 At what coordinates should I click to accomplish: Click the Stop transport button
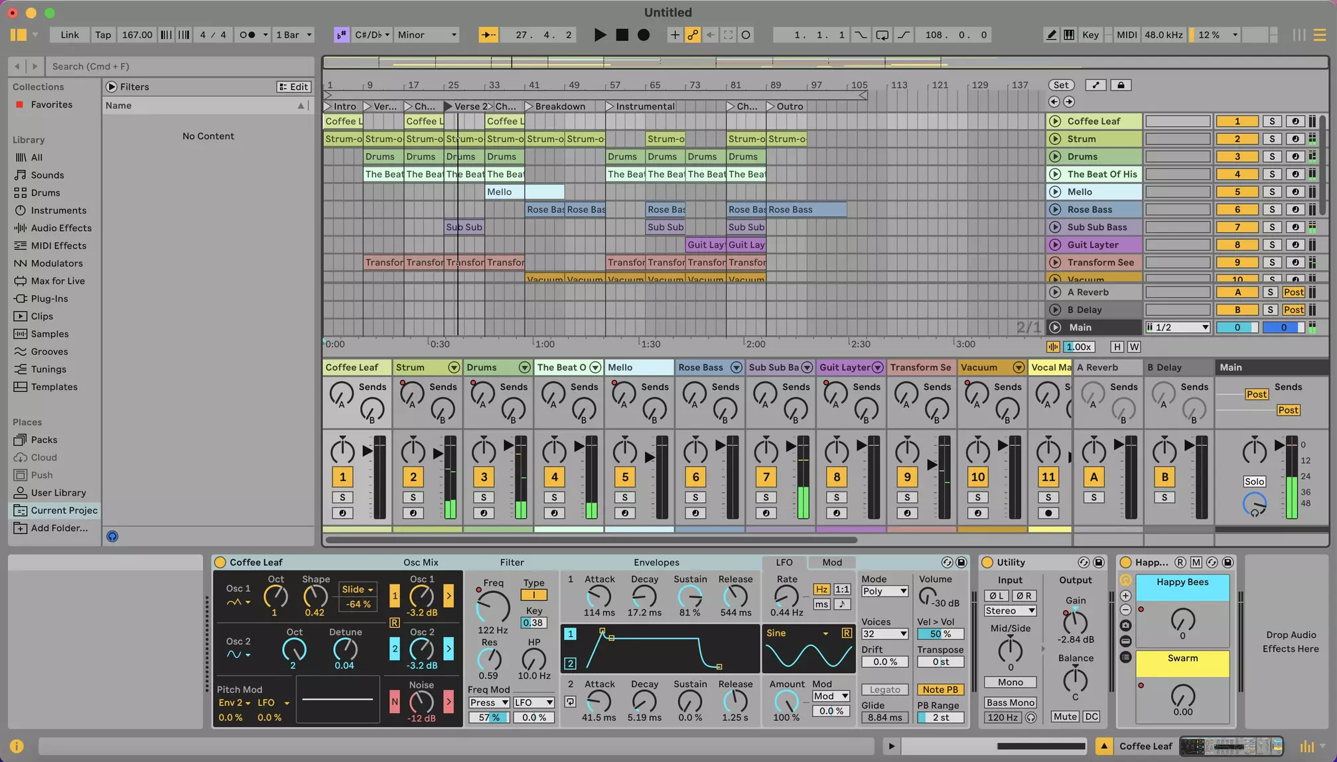(x=622, y=34)
